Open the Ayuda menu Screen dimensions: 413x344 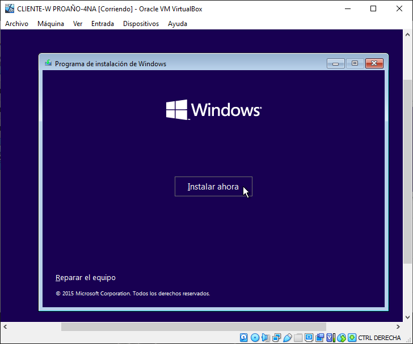coord(178,24)
